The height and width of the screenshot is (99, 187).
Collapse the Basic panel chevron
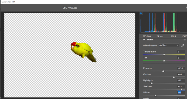click(x=144, y=40)
